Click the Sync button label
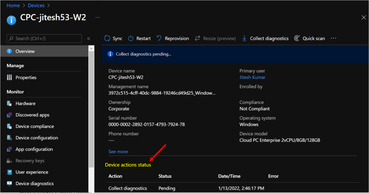 click(x=117, y=38)
